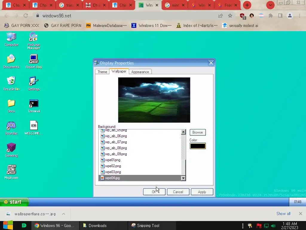Image resolution: width=306 pixels, height=230 pixels.
Task: Click the 01:48 Windows 96 taskbar clock
Action: 297,202
